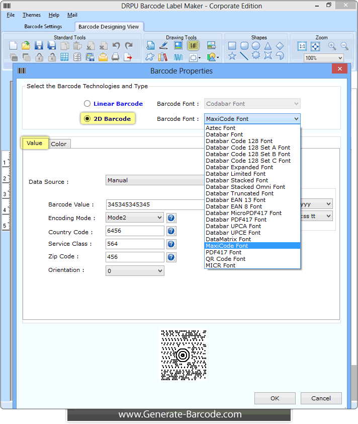
Task: Select the 2D Barcode radio button
Action: coord(87,119)
